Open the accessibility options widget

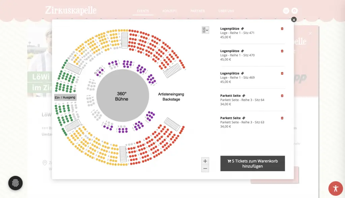tap(335, 188)
